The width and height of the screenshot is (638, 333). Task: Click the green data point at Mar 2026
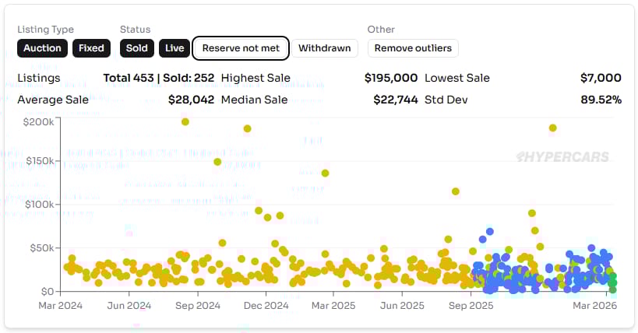[612, 277]
